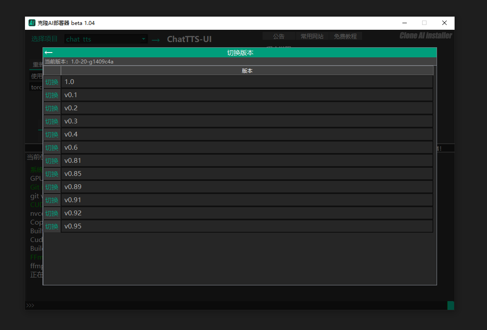Close the 克隆AI部署器 window

click(x=444, y=23)
